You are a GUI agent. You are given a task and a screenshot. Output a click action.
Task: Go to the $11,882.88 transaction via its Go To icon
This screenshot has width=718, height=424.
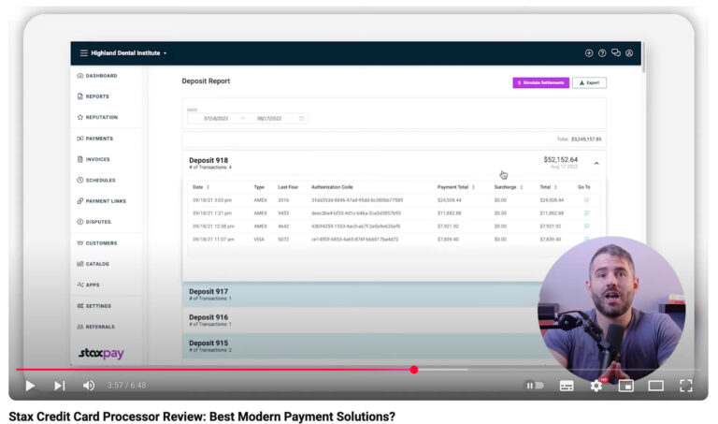point(586,213)
